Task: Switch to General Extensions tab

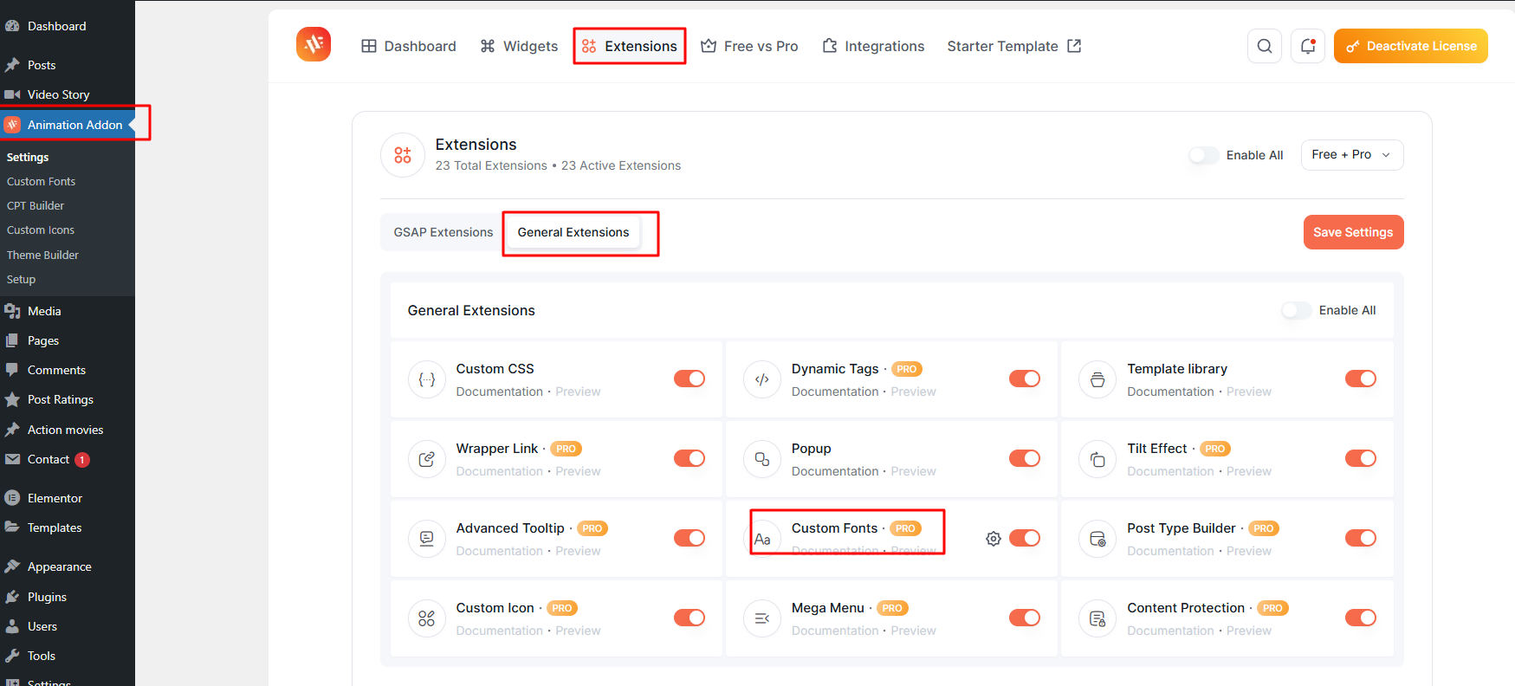Action: pos(573,232)
